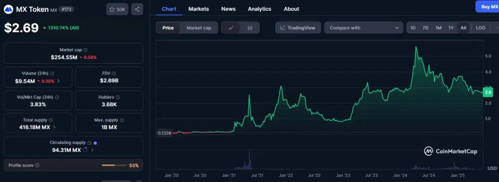Viewport: 499px width, 182px height.
Task: Open the TradingView chart button
Action: 298,28
